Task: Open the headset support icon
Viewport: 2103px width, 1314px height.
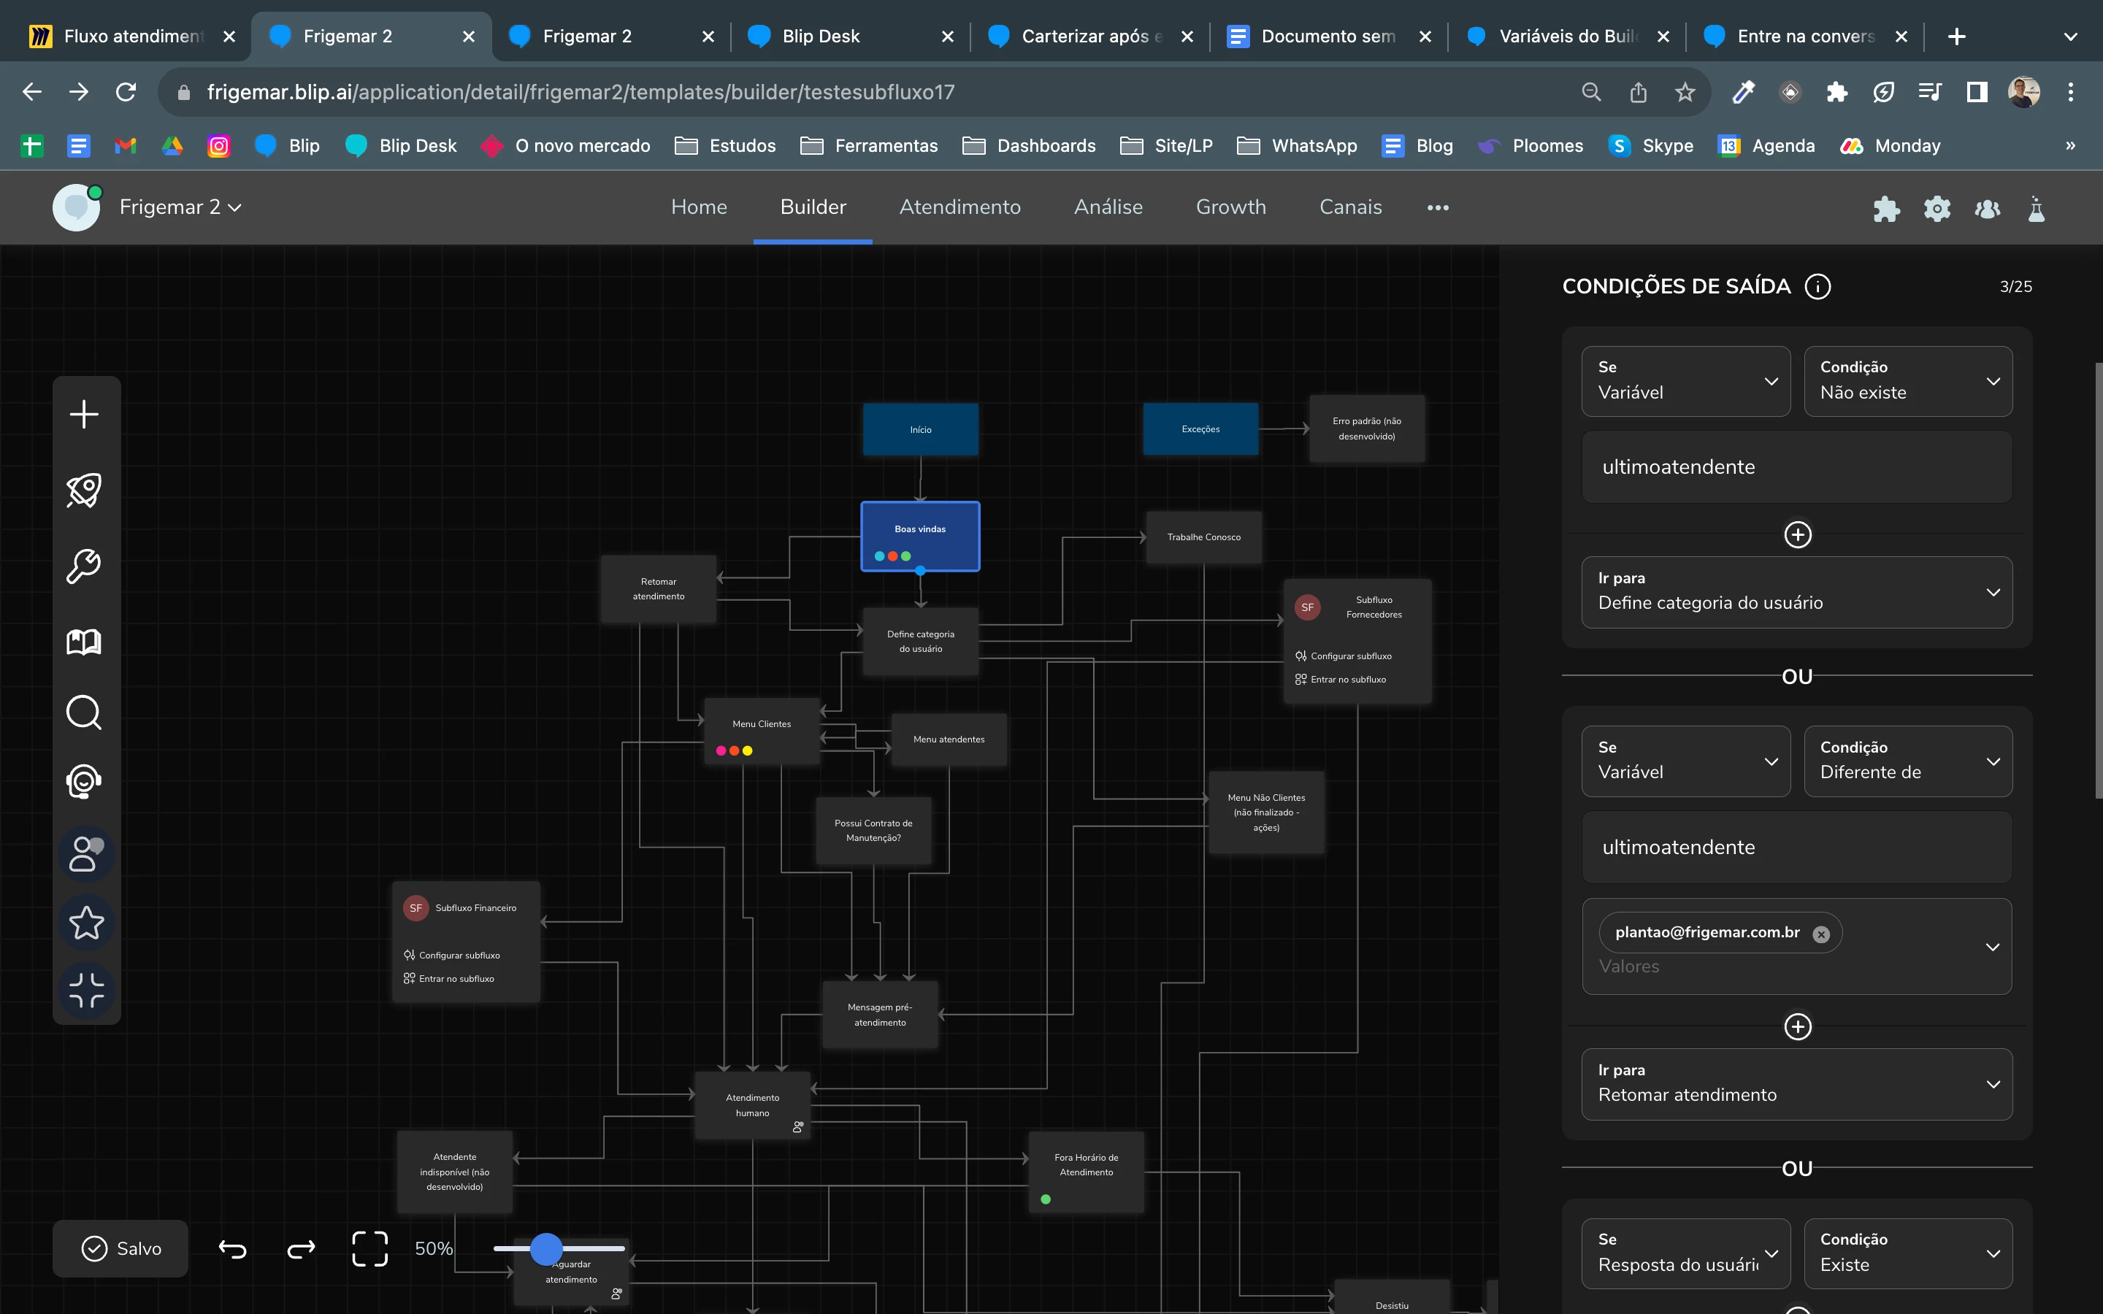Action: pyautogui.click(x=84, y=781)
